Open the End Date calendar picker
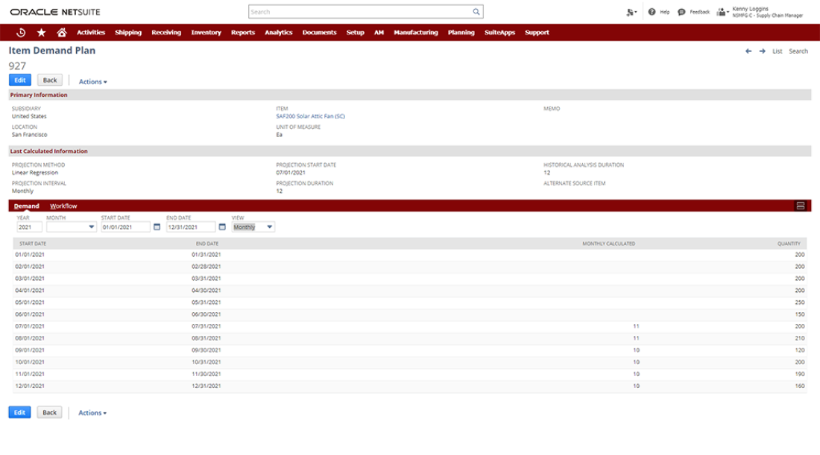820x455 pixels. tap(222, 227)
